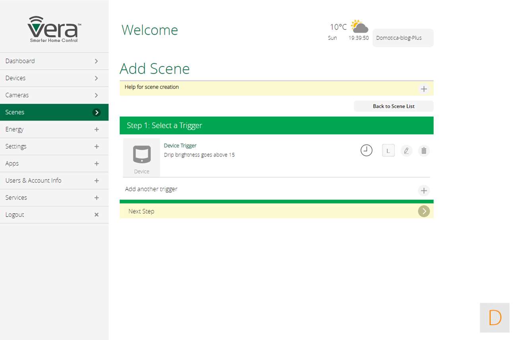517x340 pixels.
Task: Delete the Device Trigger with trash icon
Action: 424,150
